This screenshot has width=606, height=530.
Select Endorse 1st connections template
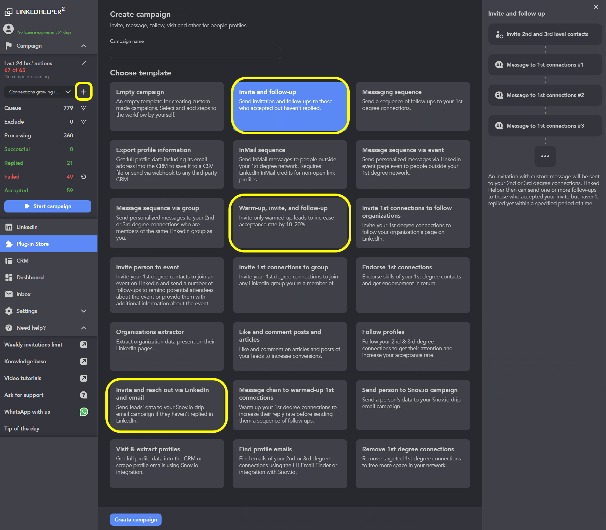(x=413, y=285)
